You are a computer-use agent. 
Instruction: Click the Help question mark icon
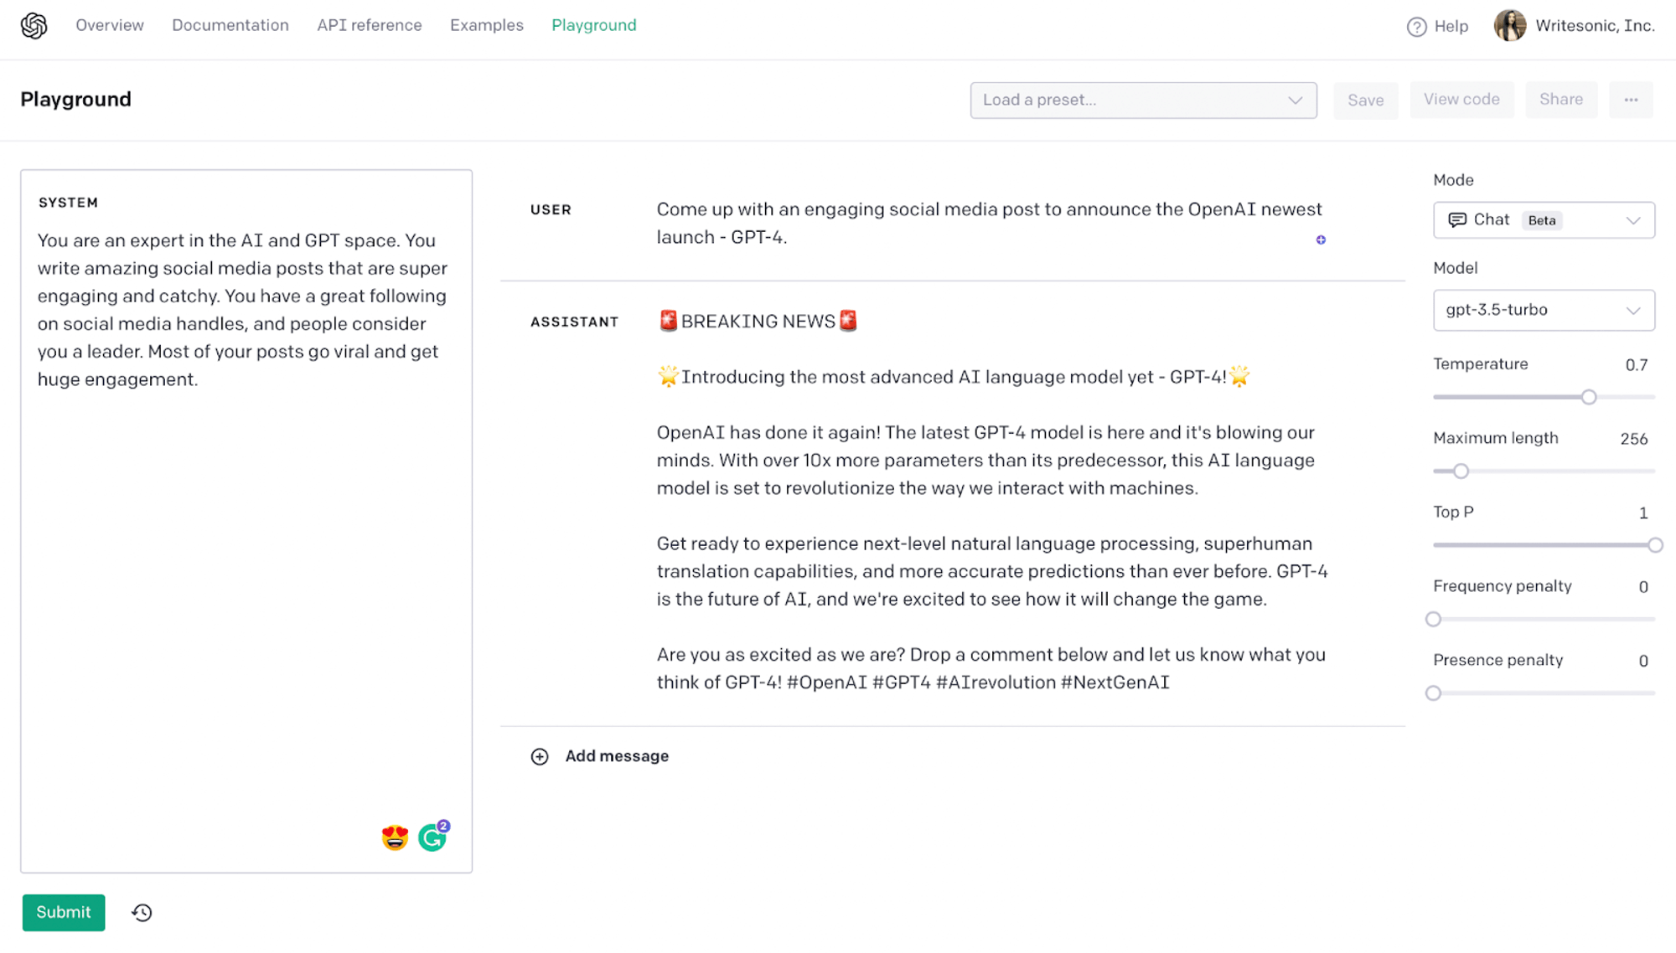tap(1416, 27)
